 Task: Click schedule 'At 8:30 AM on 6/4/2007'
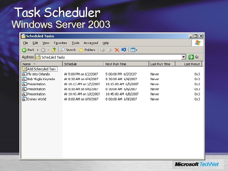(81, 79)
